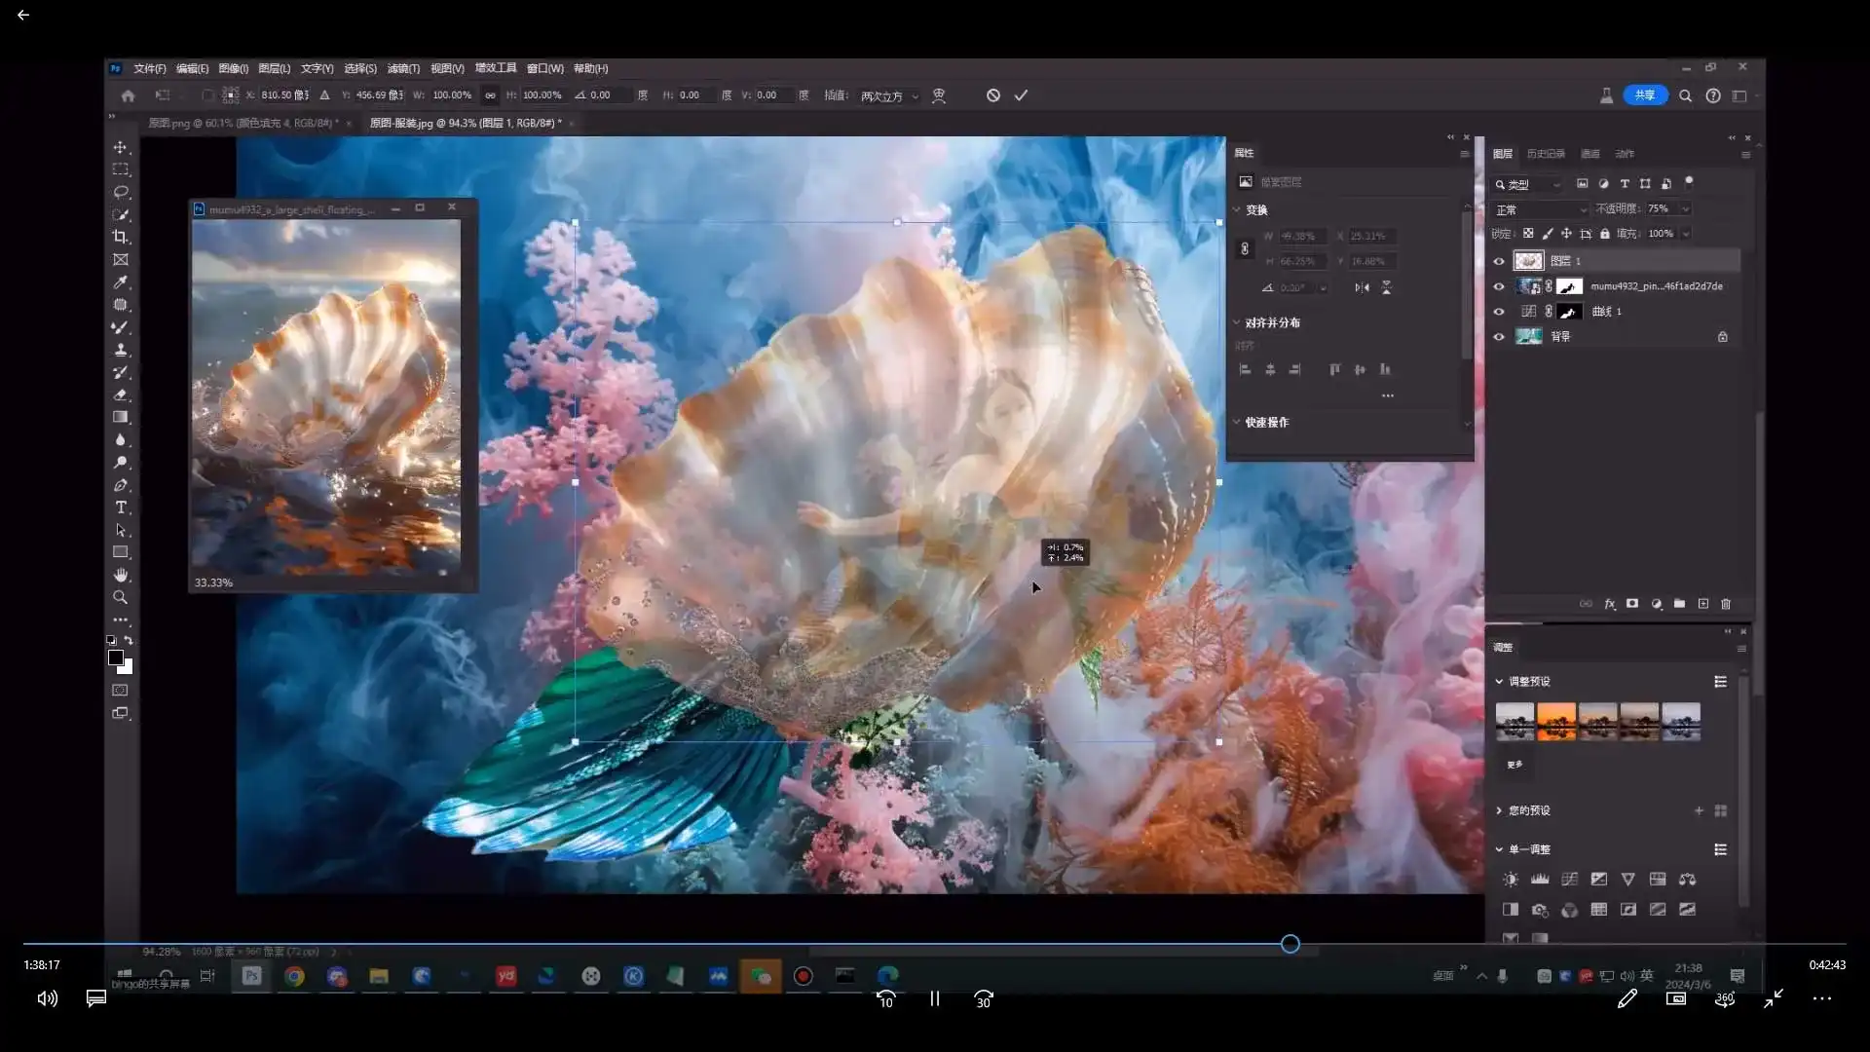The image size is (1870, 1052).
Task: Collapse the 对齐并分布 section
Action: (1237, 322)
